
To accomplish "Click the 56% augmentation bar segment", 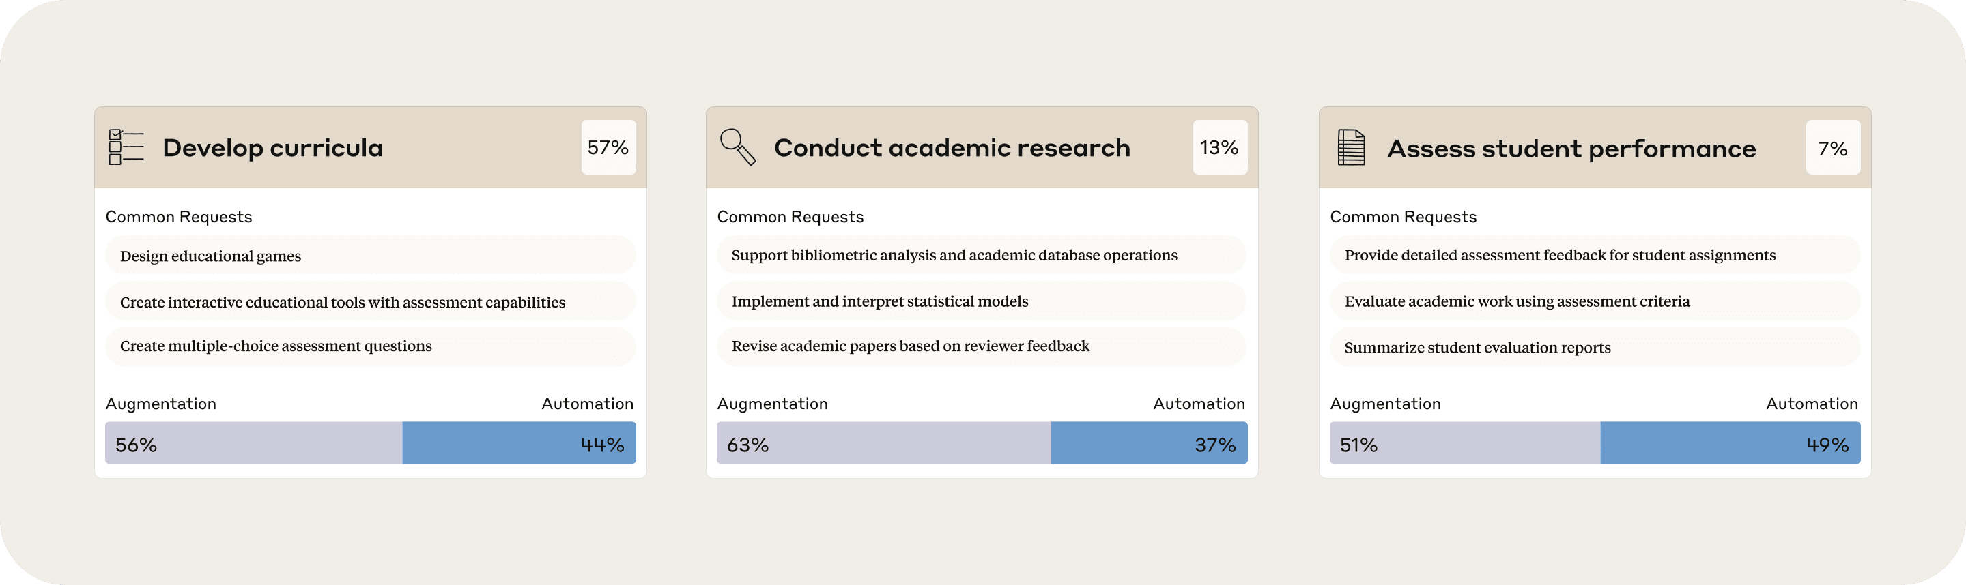I will [x=253, y=443].
